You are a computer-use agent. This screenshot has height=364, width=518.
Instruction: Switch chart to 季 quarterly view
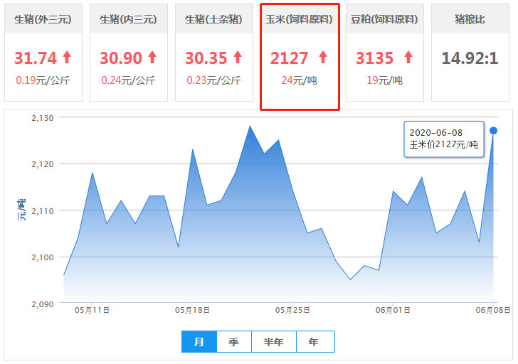click(233, 342)
